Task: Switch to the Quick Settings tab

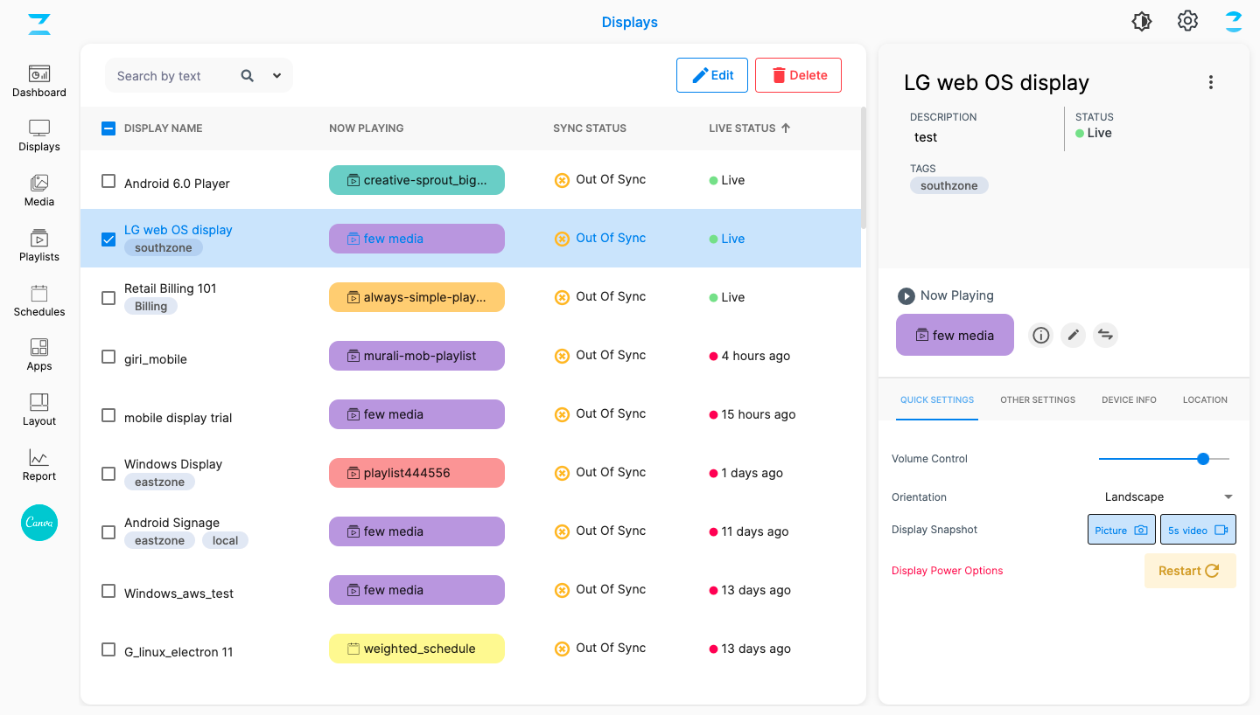Action: [x=937, y=399]
